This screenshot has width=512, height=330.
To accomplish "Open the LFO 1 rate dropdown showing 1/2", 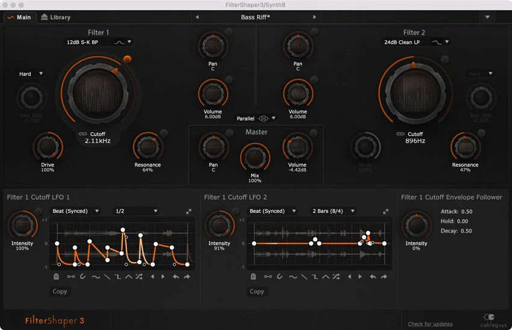I will point(137,211).
